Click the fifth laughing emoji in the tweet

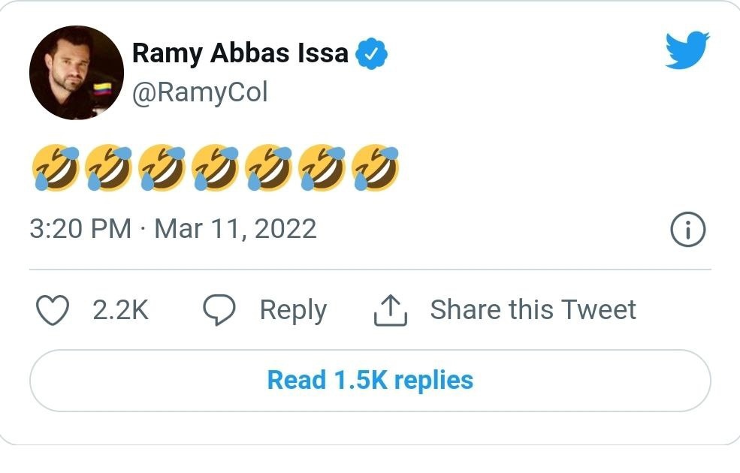(x=269, y=167)
